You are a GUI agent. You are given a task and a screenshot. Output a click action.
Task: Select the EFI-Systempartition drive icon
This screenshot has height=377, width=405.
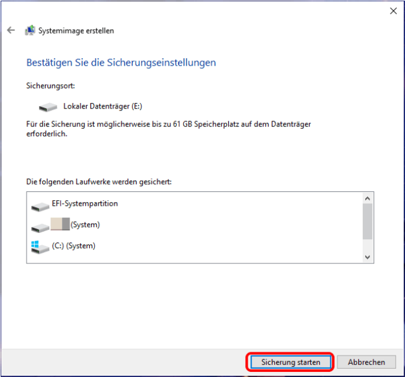pyautogui.click(x=40, y=207)
